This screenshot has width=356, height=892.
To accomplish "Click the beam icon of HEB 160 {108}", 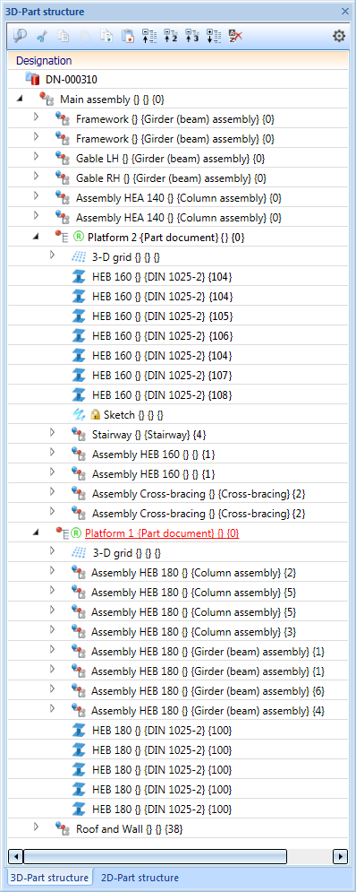I will (79, 394).
